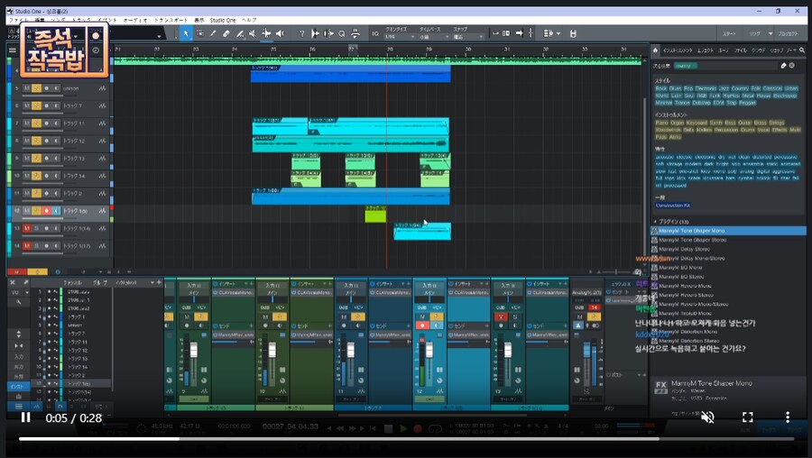This screenshot has height=458, width=812.
Task: Mute the unison track
Action: pos(26,88)
